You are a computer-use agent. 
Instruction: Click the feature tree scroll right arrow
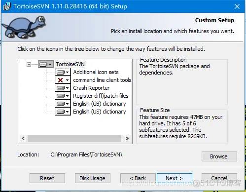[x=127, y=138]
